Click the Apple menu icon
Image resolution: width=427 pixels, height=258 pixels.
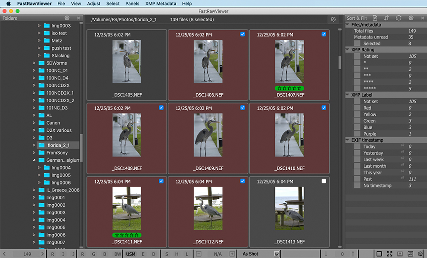coord(8,3)
